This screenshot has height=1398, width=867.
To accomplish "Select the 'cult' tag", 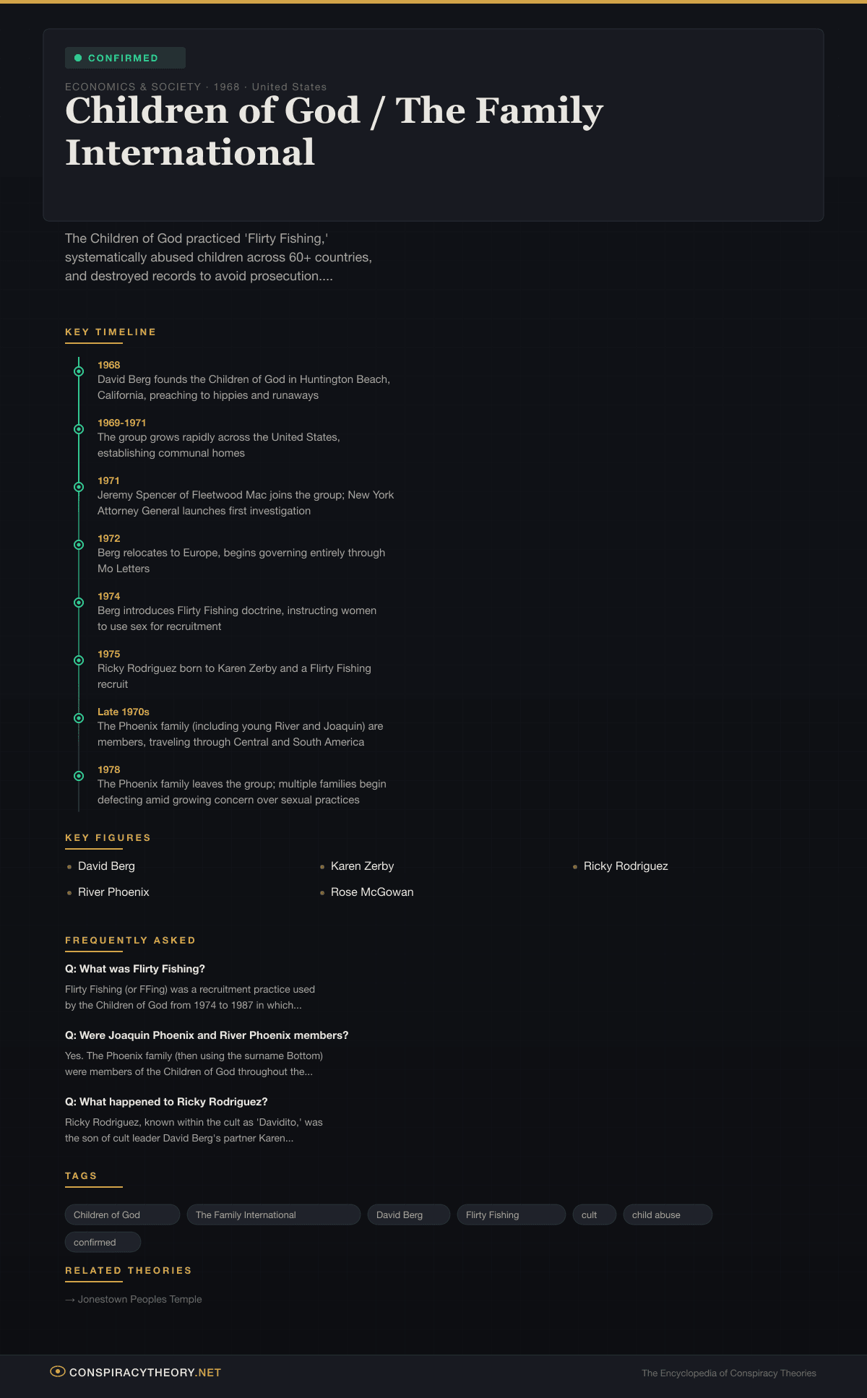I will [x=594, y=1214].
